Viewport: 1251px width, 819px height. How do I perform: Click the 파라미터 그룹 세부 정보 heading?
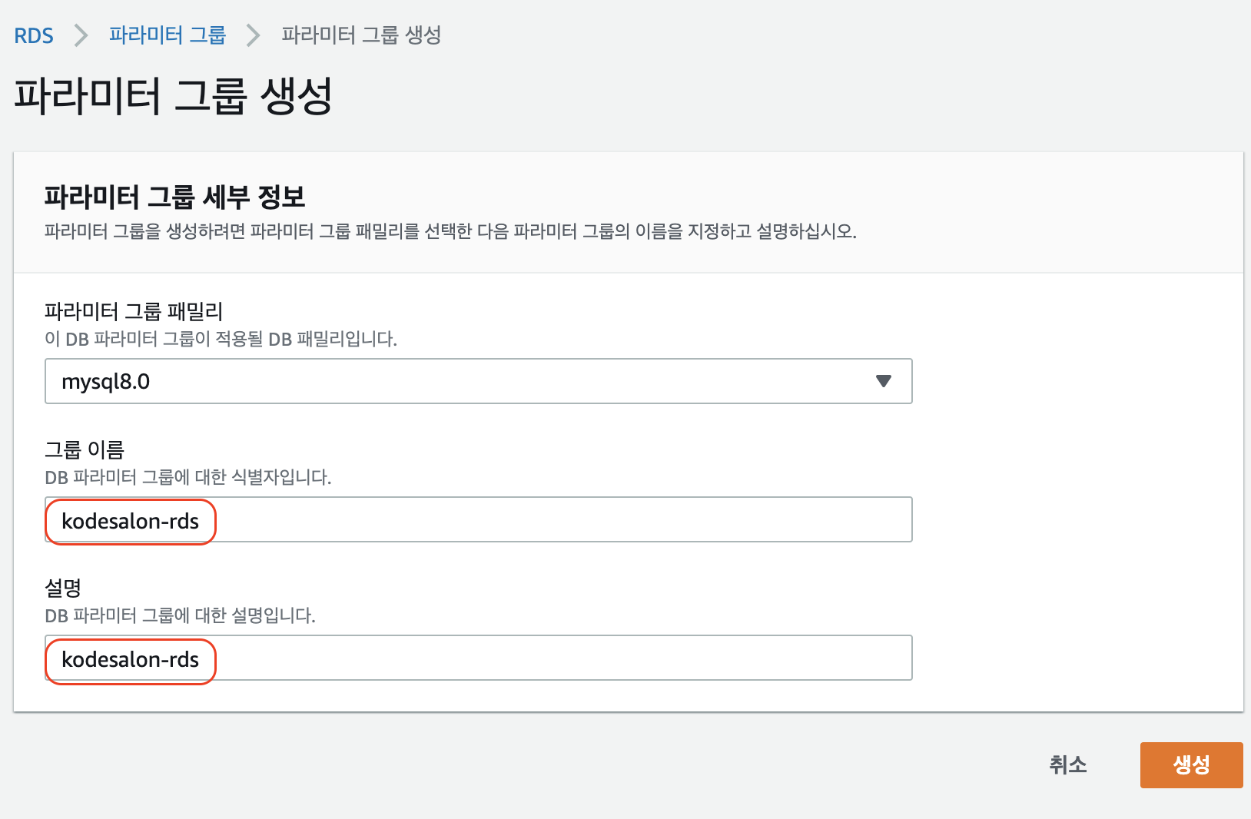pos(174,197)
